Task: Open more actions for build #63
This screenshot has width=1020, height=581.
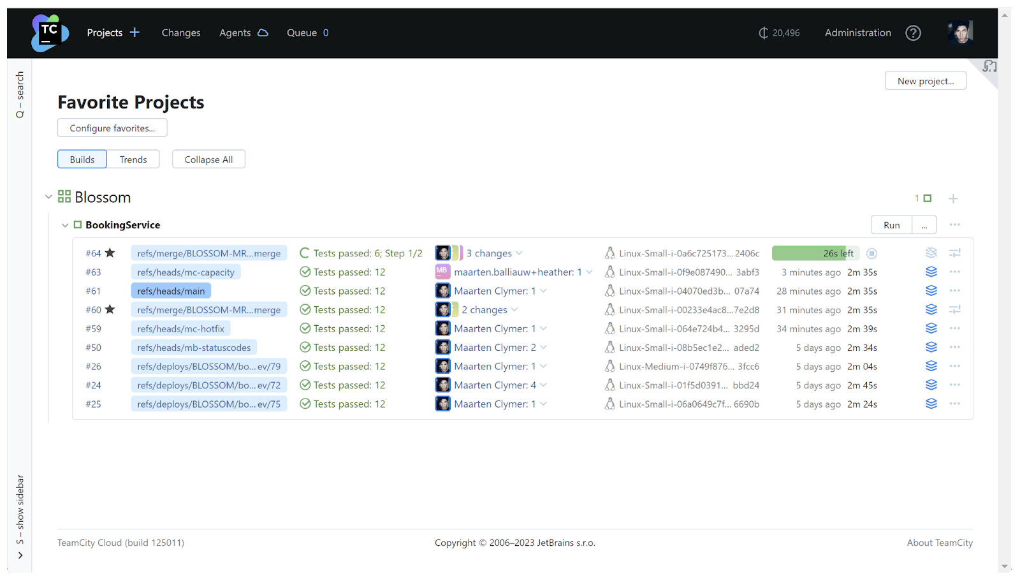Action: (954, 272)
